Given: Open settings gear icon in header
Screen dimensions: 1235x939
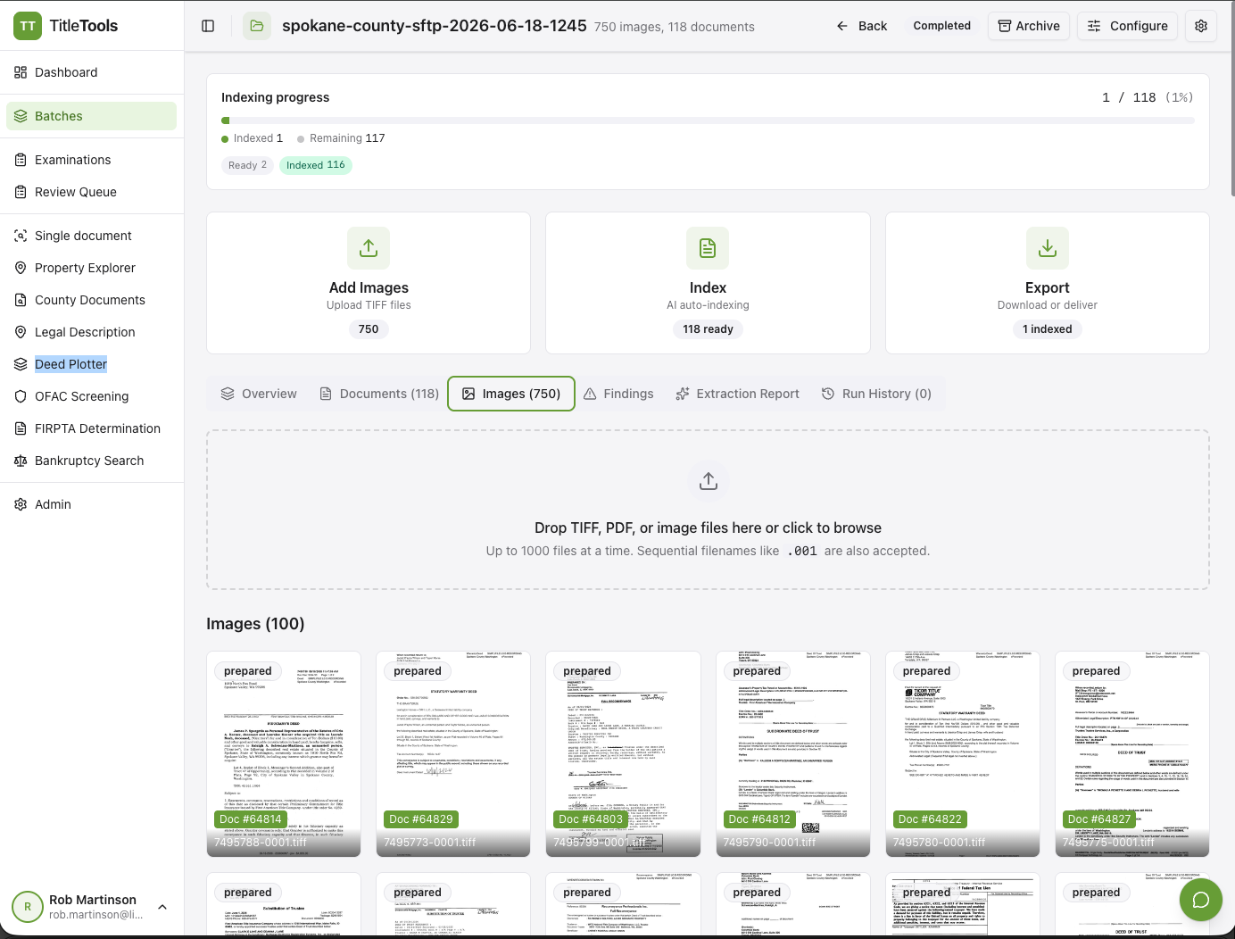Looking at the screenshot, I should point(1201,26).
